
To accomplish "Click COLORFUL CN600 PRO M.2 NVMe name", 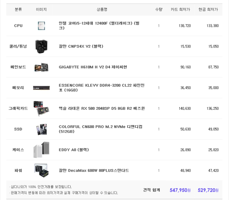I will coord(100,129).
